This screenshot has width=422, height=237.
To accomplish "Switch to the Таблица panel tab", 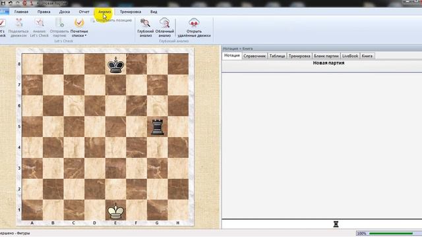I will point(277,56).
